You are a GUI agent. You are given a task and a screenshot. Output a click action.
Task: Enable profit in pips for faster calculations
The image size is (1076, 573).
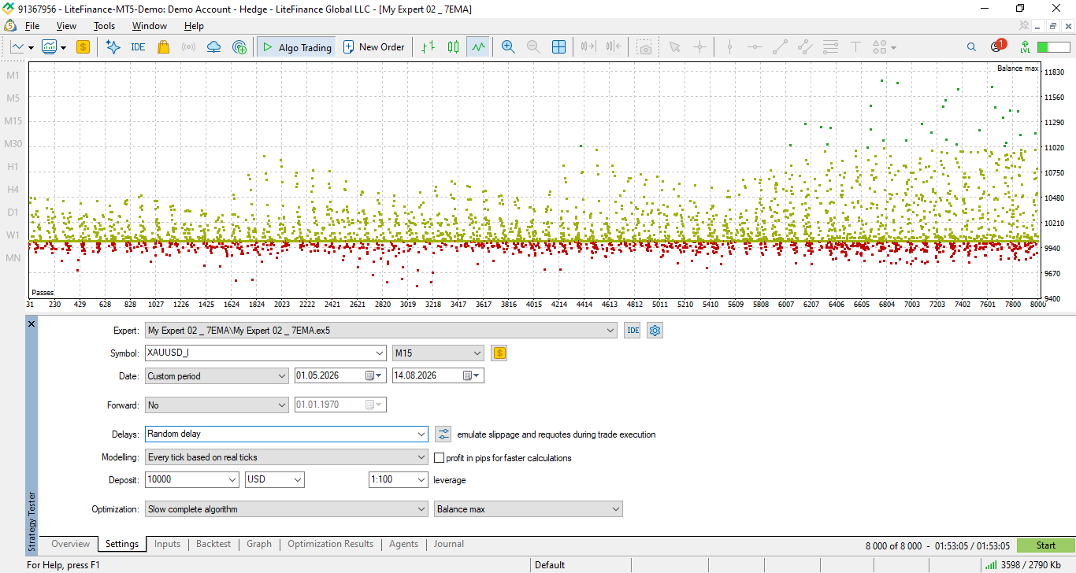click(440, 457)
